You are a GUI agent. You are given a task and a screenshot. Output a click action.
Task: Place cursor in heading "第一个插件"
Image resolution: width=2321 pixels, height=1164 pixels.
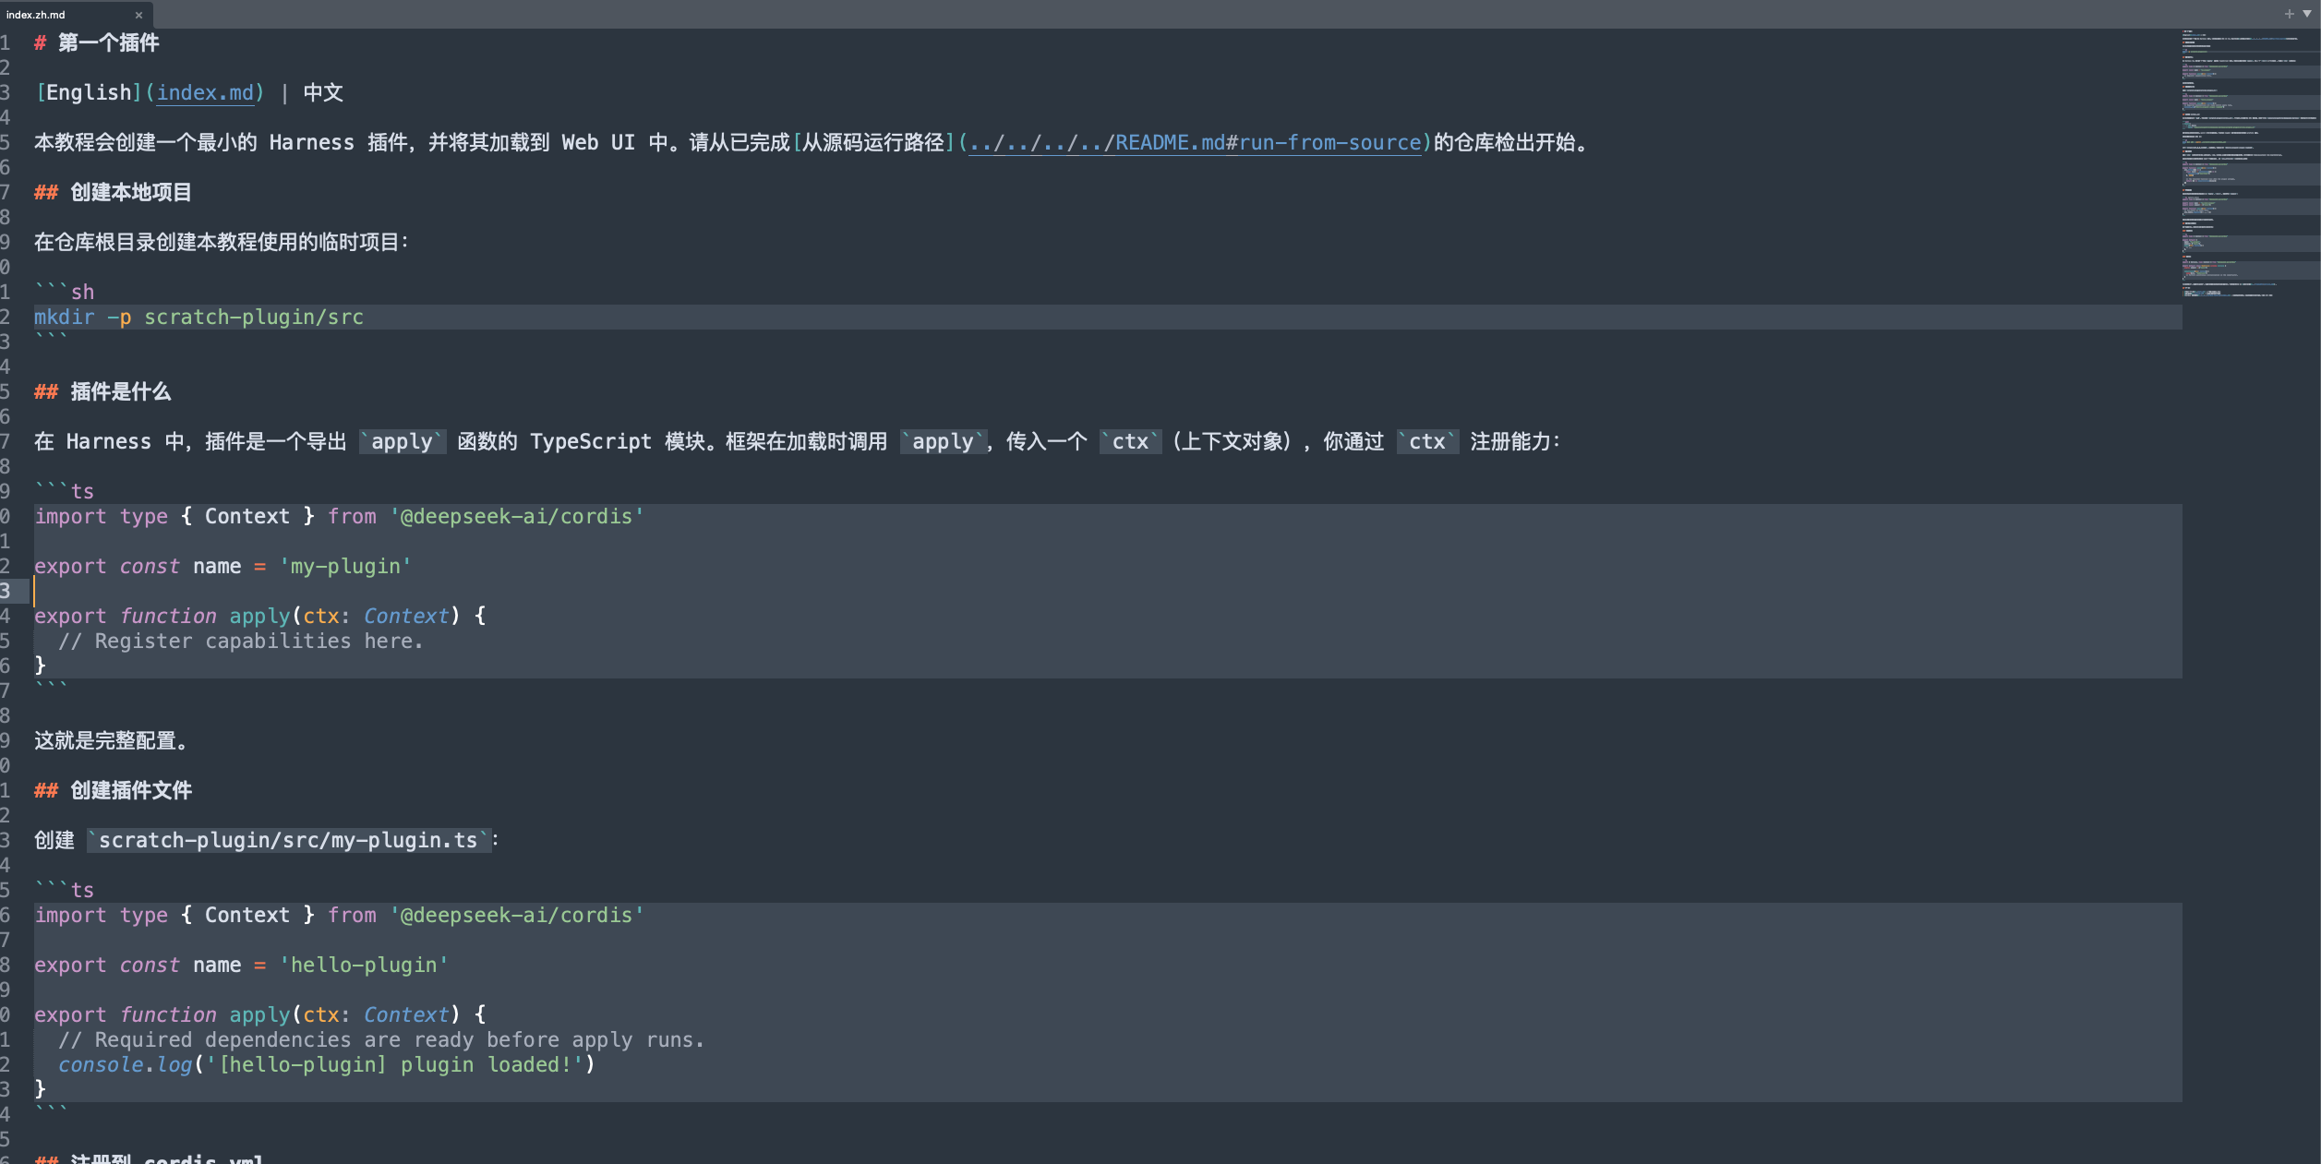(x=109, y=42)
